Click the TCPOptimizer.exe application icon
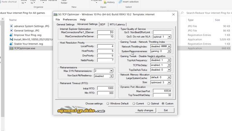 point(11,48)
